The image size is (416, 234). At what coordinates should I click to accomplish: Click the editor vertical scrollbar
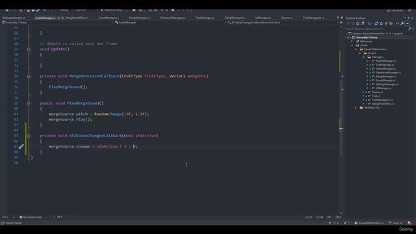coord(341,120)
